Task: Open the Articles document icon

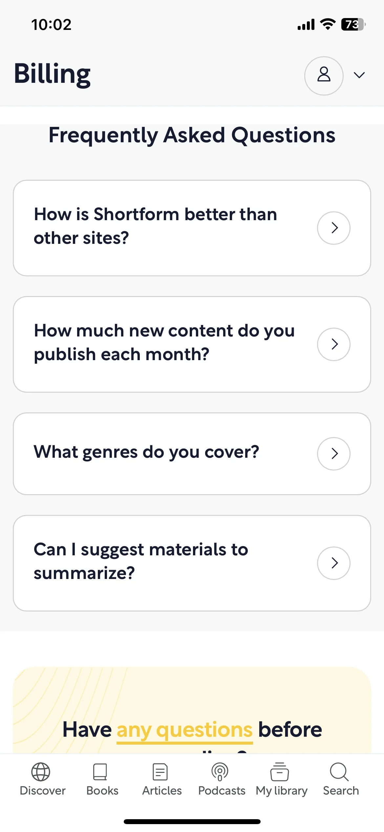Action: 160,772
